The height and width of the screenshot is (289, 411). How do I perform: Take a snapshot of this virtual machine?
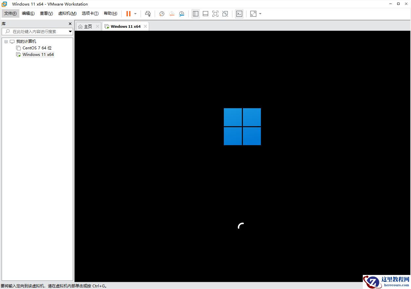[162, 14]
